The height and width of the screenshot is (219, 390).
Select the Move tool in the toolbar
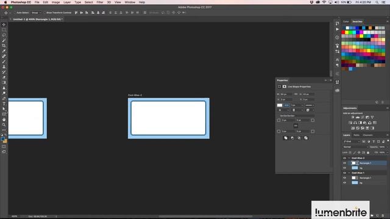point(4,24)
